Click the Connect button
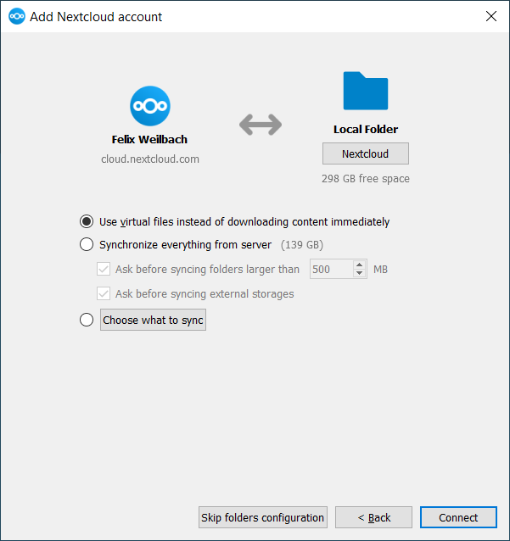Viewport: 510px width, 541px height. (458, 517)
